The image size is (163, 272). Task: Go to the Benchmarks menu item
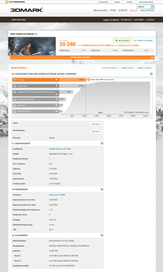pos(101,10)
